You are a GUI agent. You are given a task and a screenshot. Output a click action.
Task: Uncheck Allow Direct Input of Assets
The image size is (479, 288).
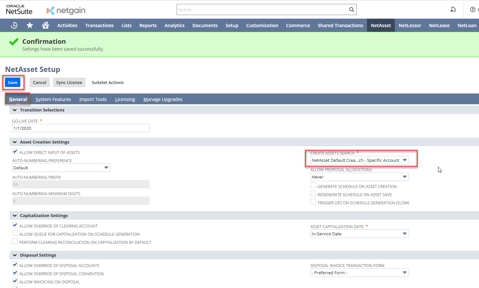pos(15,151)
